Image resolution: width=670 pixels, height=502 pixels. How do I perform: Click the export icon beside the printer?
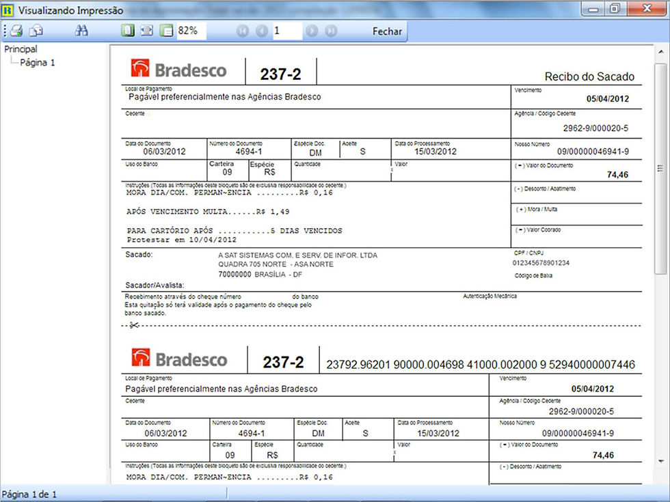pos(36,30)
